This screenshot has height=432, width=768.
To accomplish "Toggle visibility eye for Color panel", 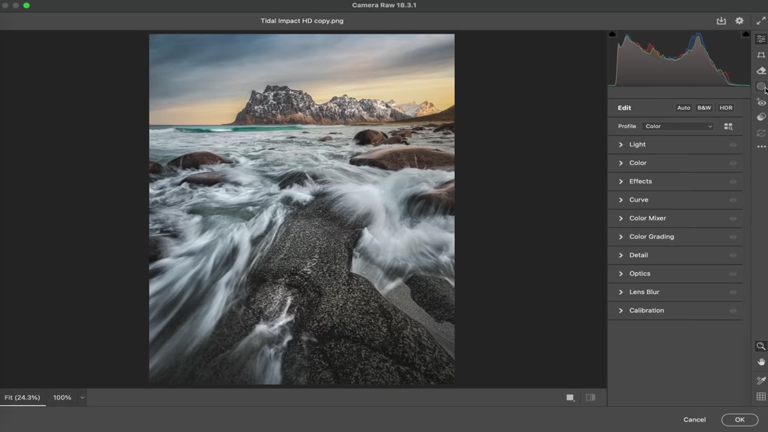I will 733,163.
